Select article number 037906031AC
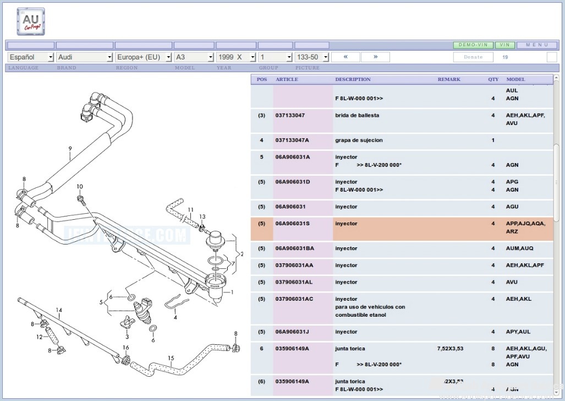Image resolution: width=565 pixels, height=401 pixels. [294, 299]
